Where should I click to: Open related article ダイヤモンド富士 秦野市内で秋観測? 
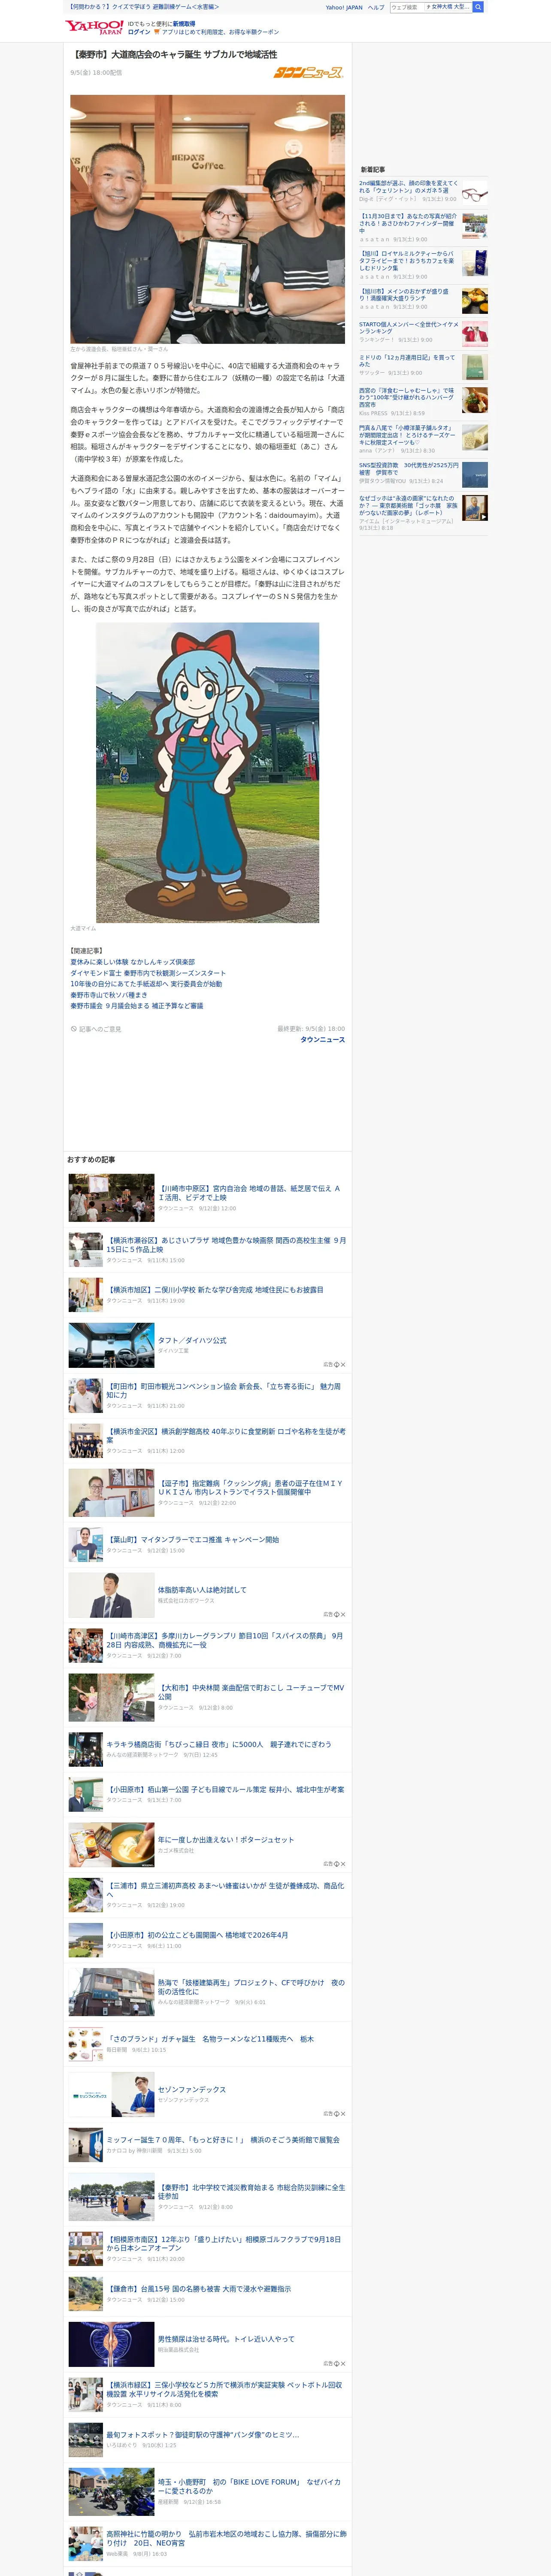click(x=148, y=973)
